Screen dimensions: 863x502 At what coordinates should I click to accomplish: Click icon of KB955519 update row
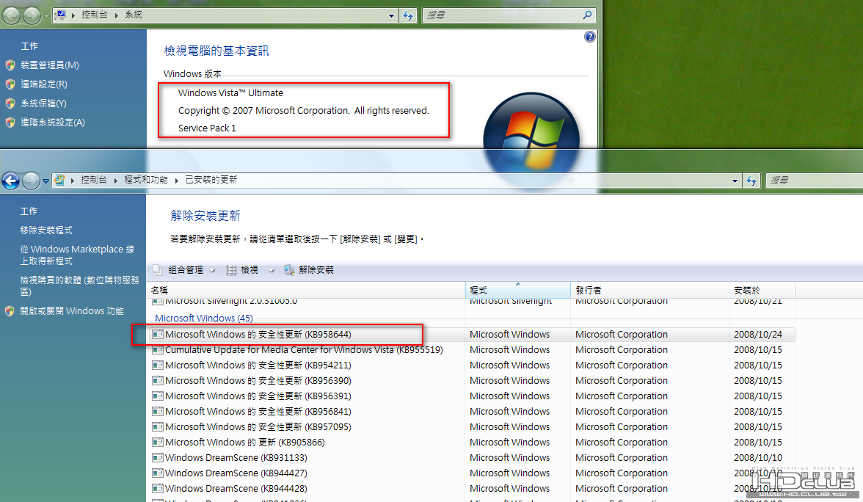pos(157,349)
